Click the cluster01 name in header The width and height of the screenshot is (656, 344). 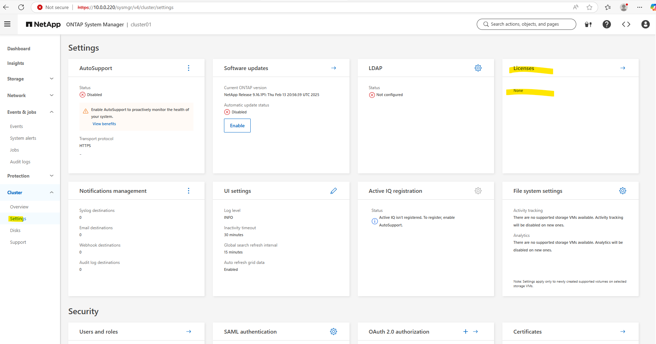click(x=141, y=25)
